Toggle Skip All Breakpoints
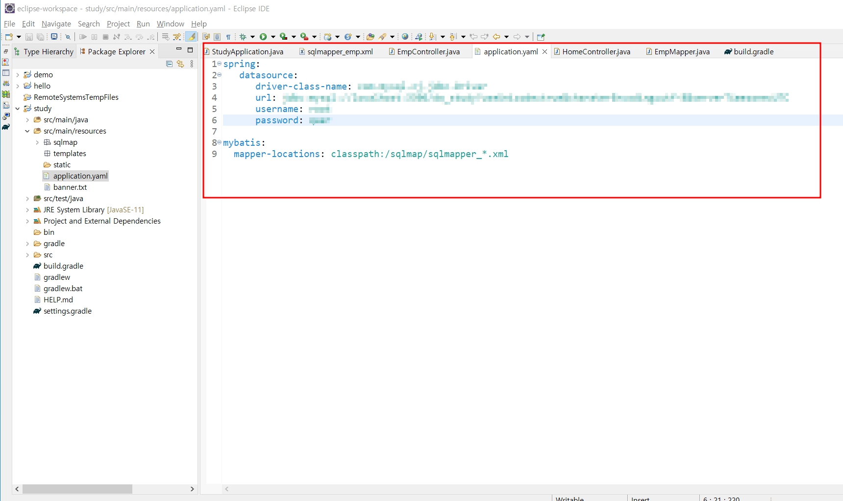This screenshot has width=843, height=501. [68, 37]
